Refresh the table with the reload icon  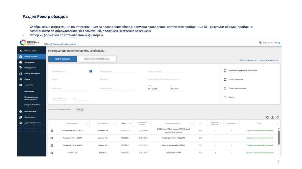click(278, 117)
